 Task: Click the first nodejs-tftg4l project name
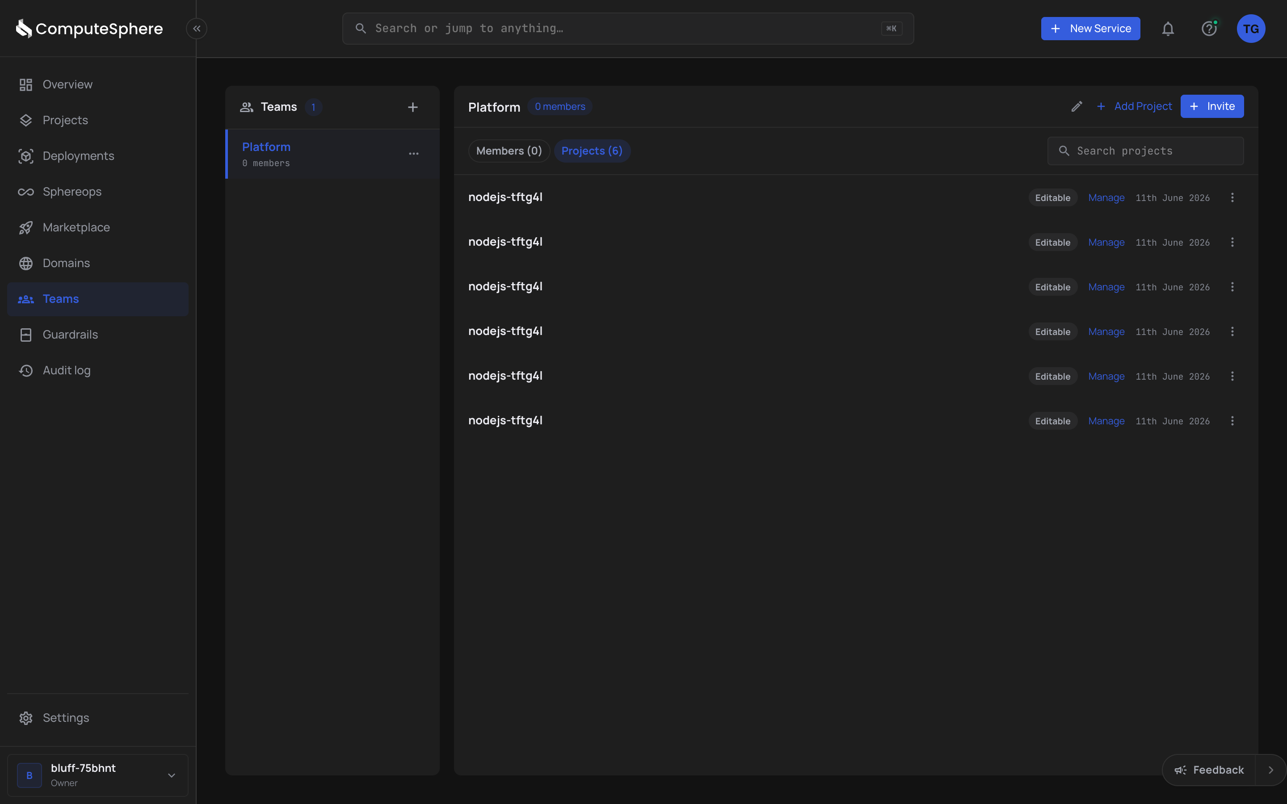[x=505, y=197]
